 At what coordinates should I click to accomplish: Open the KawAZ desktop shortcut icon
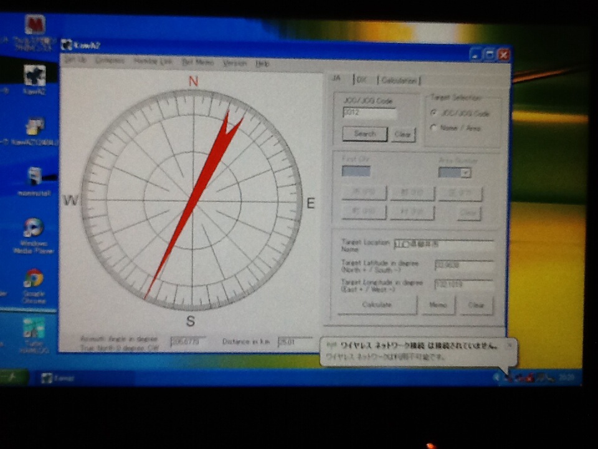34,75
